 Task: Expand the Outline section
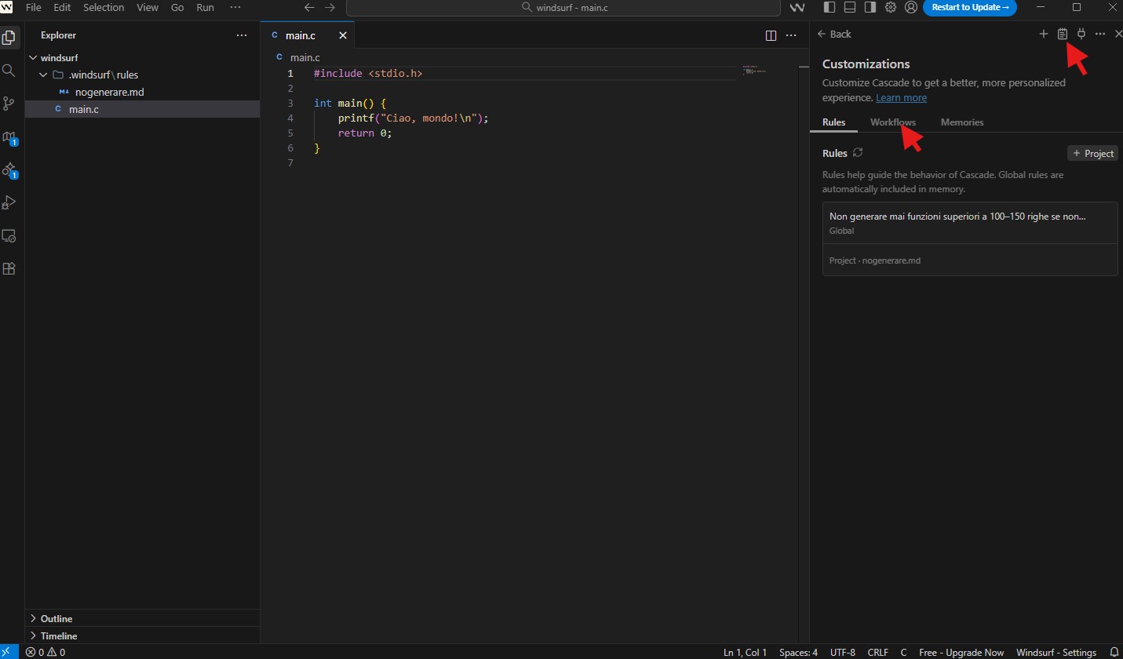click(56, 619)
